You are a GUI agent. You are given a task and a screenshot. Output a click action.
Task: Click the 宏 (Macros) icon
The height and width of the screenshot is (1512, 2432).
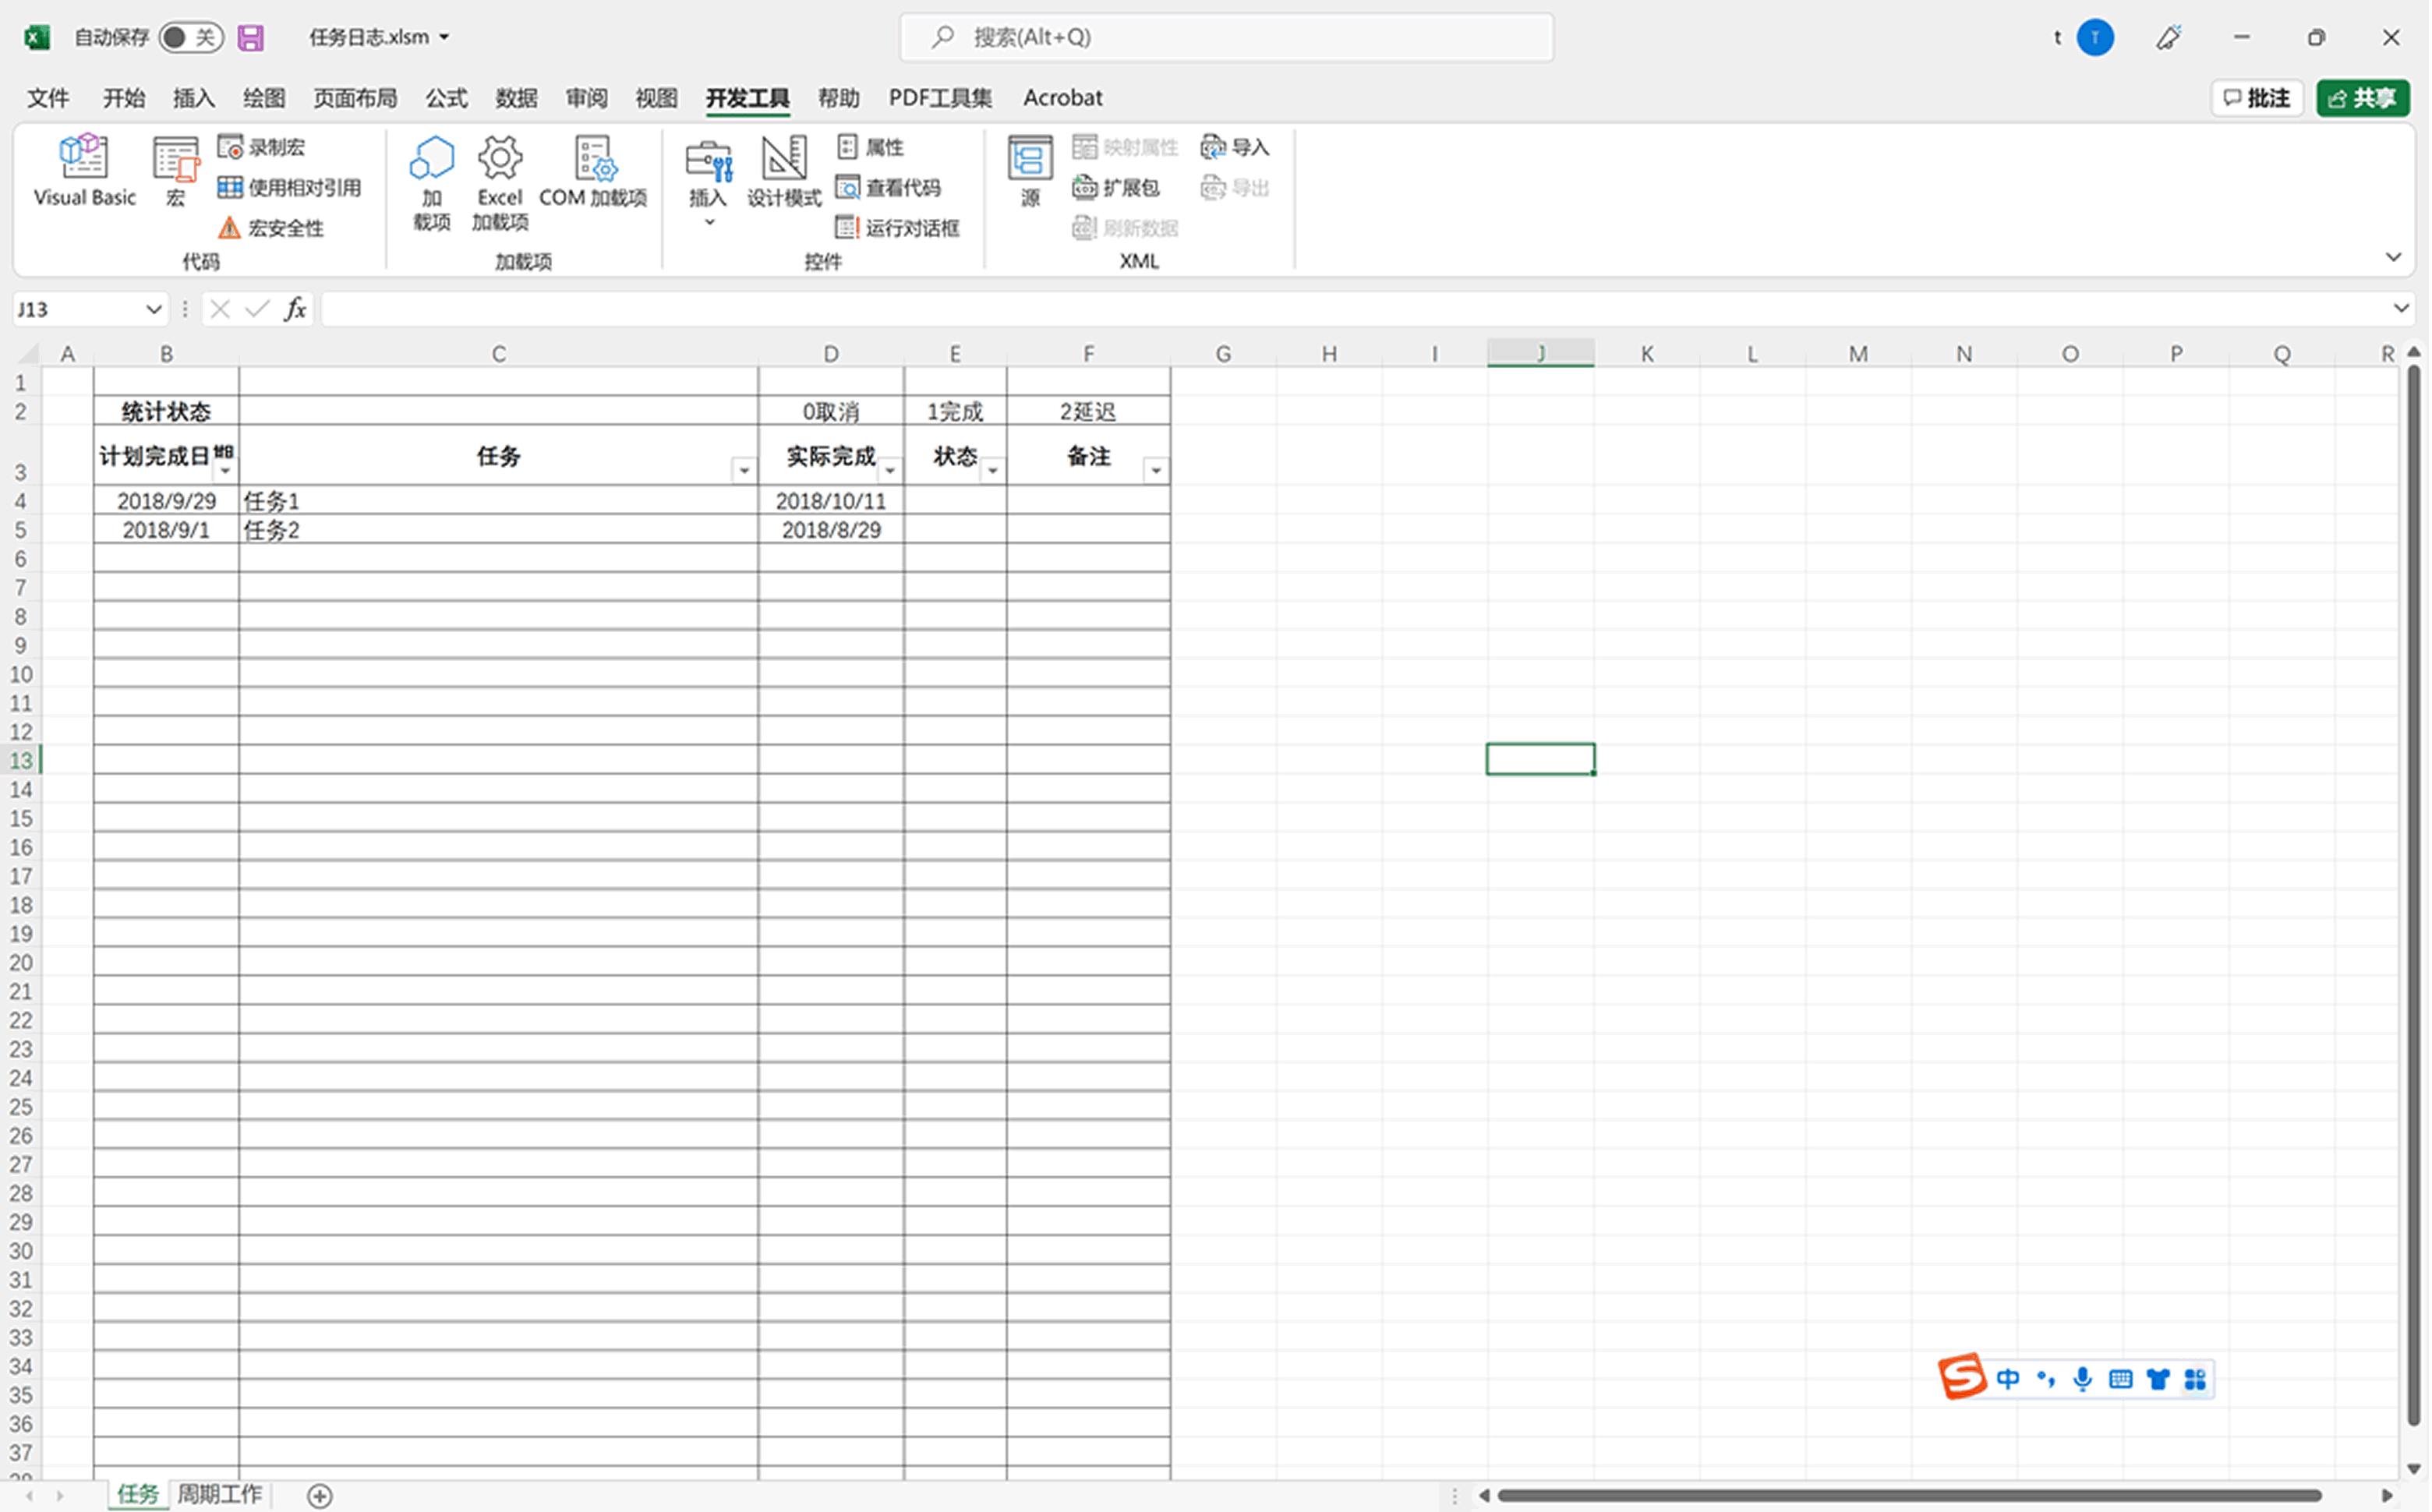175,170
